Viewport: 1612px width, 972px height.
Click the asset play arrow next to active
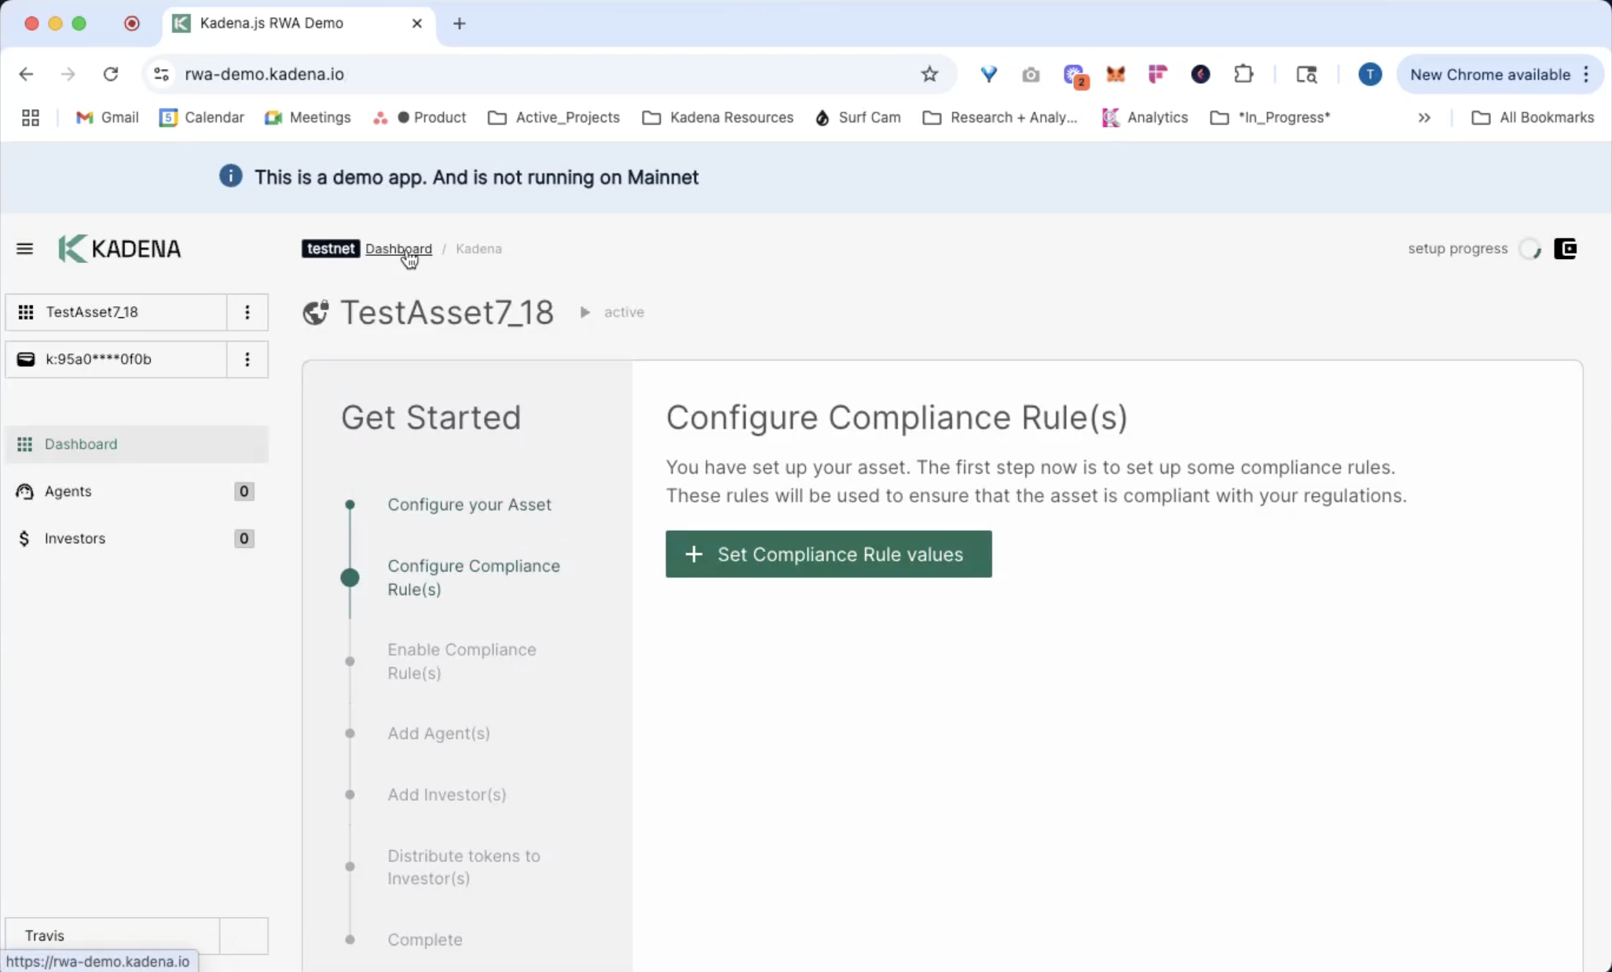[584, 312]
